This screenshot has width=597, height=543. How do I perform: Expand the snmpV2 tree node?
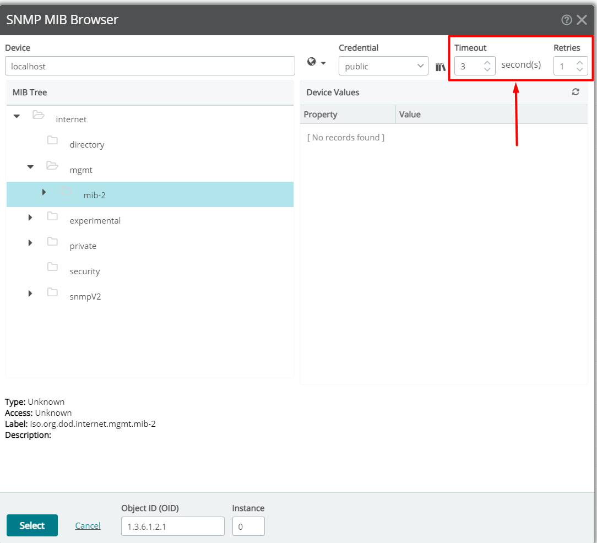(30, 293)
